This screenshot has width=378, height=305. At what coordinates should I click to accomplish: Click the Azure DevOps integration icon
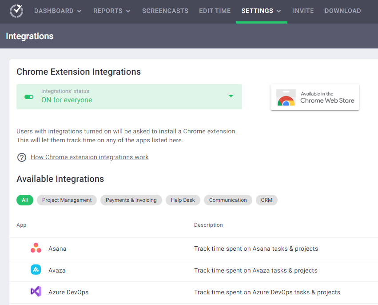tap(36, 292)
